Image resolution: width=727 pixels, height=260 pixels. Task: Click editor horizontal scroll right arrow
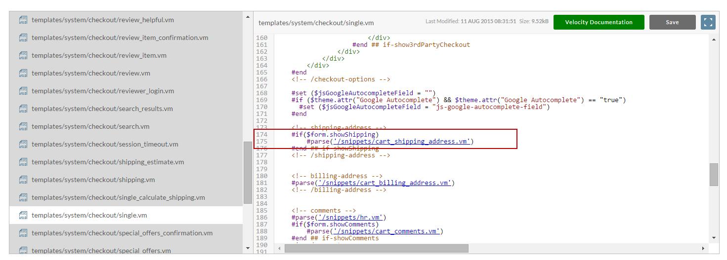tap(703, 248)
